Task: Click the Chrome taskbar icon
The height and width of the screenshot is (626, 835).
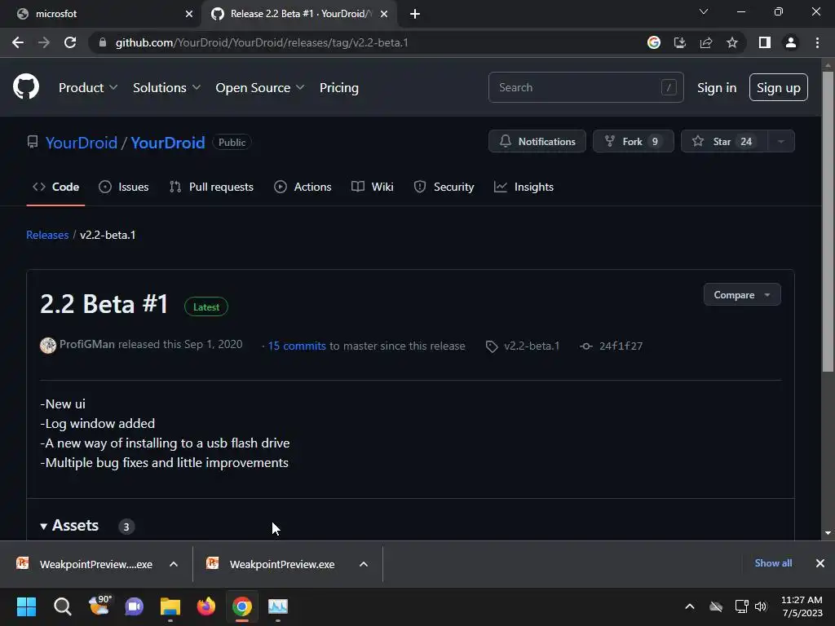Action: tap(241, 606)
